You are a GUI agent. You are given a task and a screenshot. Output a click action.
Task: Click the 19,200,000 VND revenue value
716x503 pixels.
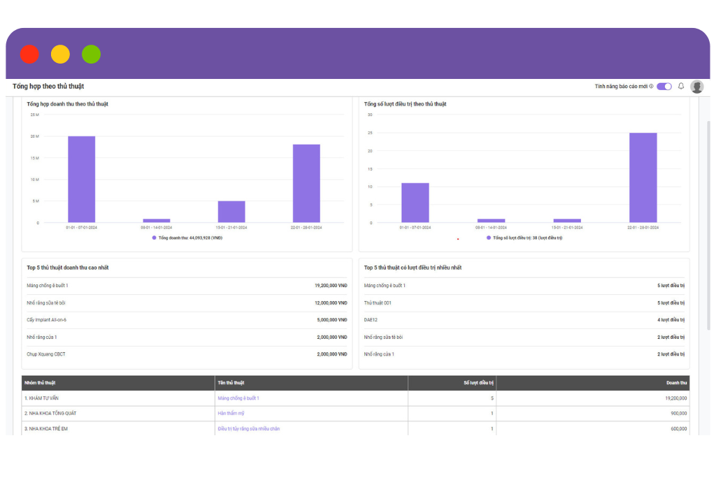[331, 286]
